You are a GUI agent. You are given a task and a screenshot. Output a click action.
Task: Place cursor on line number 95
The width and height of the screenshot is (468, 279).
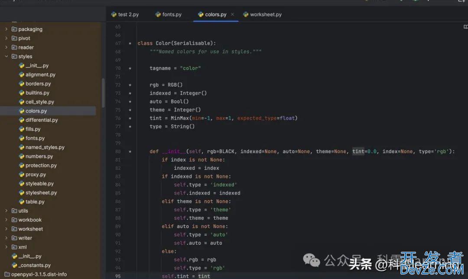118,276
